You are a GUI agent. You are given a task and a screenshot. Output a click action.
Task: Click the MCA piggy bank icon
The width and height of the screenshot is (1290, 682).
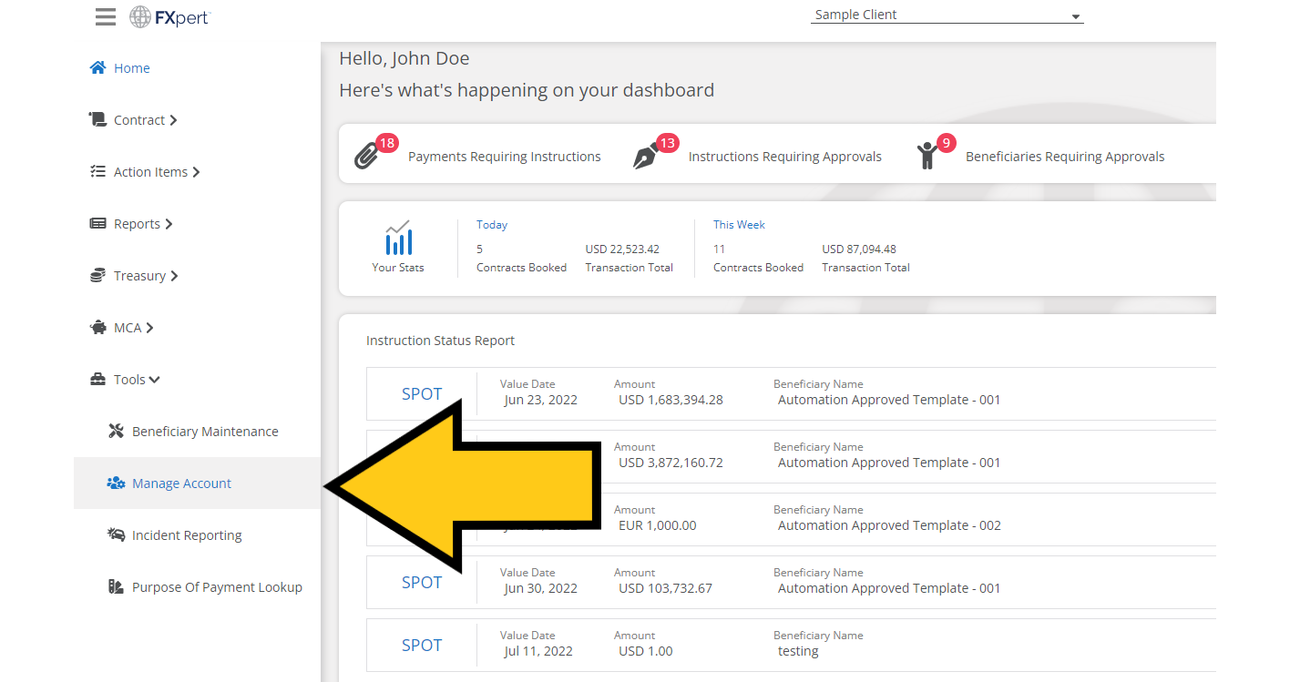97,327
